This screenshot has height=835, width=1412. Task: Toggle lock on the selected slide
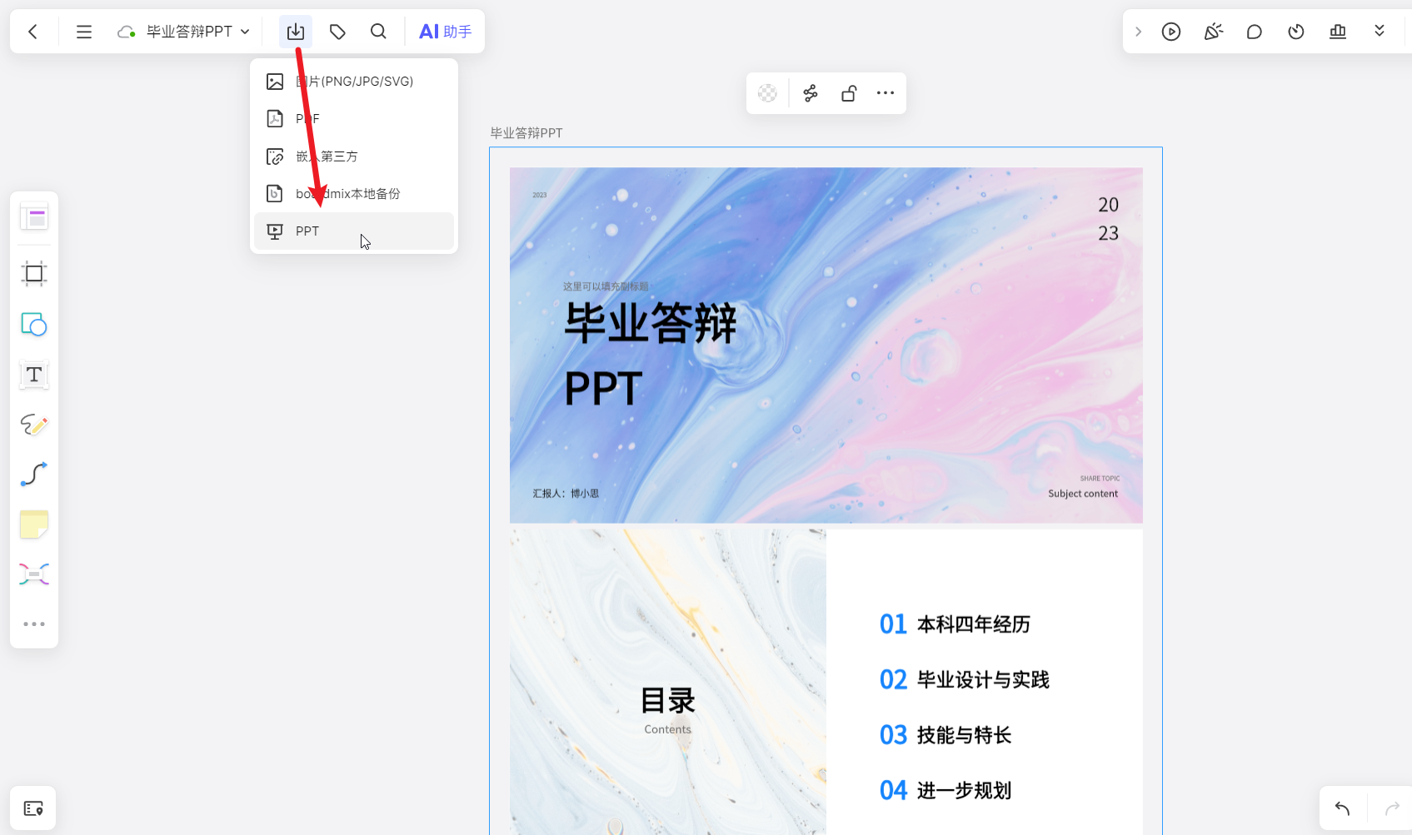coord(848,93)
